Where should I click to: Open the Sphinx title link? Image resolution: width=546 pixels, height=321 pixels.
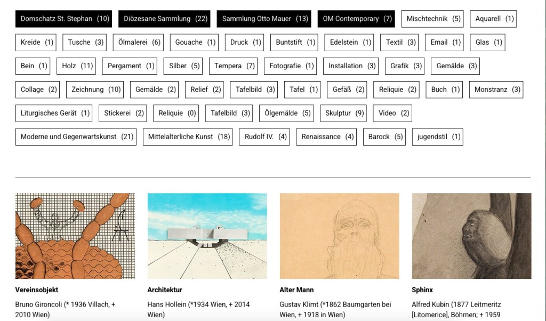[x=422, y=290]
